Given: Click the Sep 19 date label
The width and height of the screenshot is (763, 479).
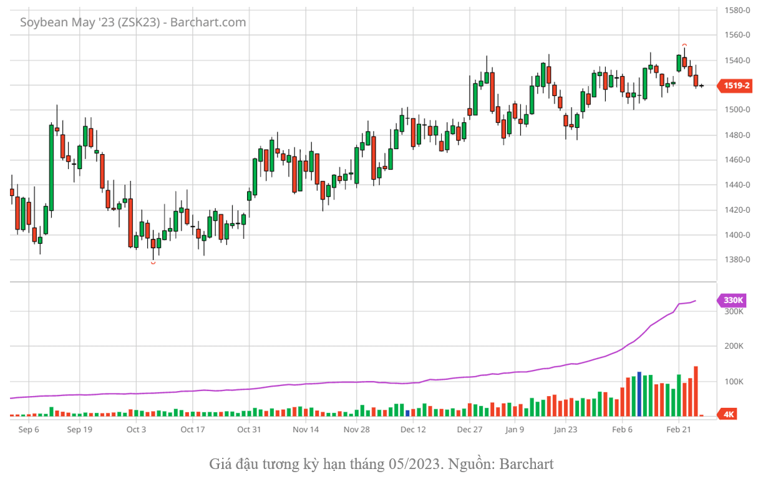Looking at the screenshot, I should point(79,430).
